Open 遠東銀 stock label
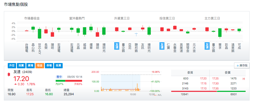254x103 pixels. point(233,47)
